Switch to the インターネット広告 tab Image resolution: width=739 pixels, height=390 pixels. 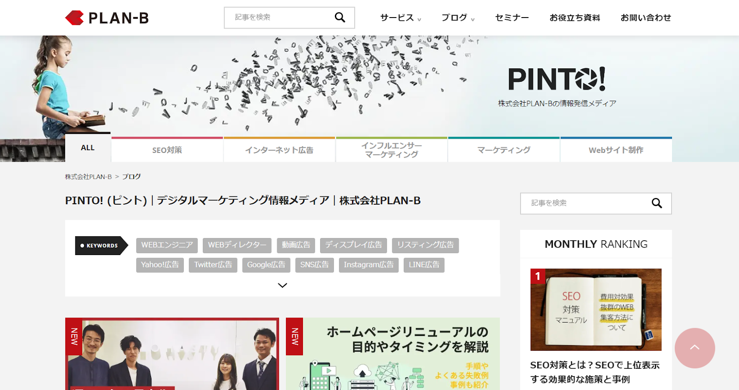point(279,150)
